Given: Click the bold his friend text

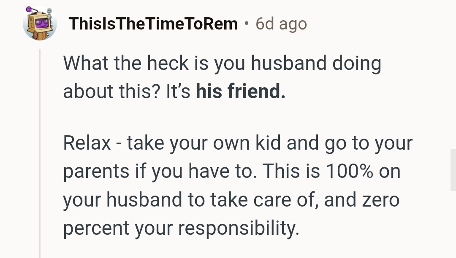Looking at the screenshot, I should coord(240,91).
